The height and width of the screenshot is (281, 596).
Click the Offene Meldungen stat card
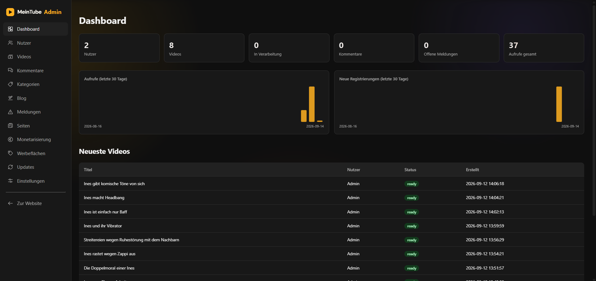point(459,48)
